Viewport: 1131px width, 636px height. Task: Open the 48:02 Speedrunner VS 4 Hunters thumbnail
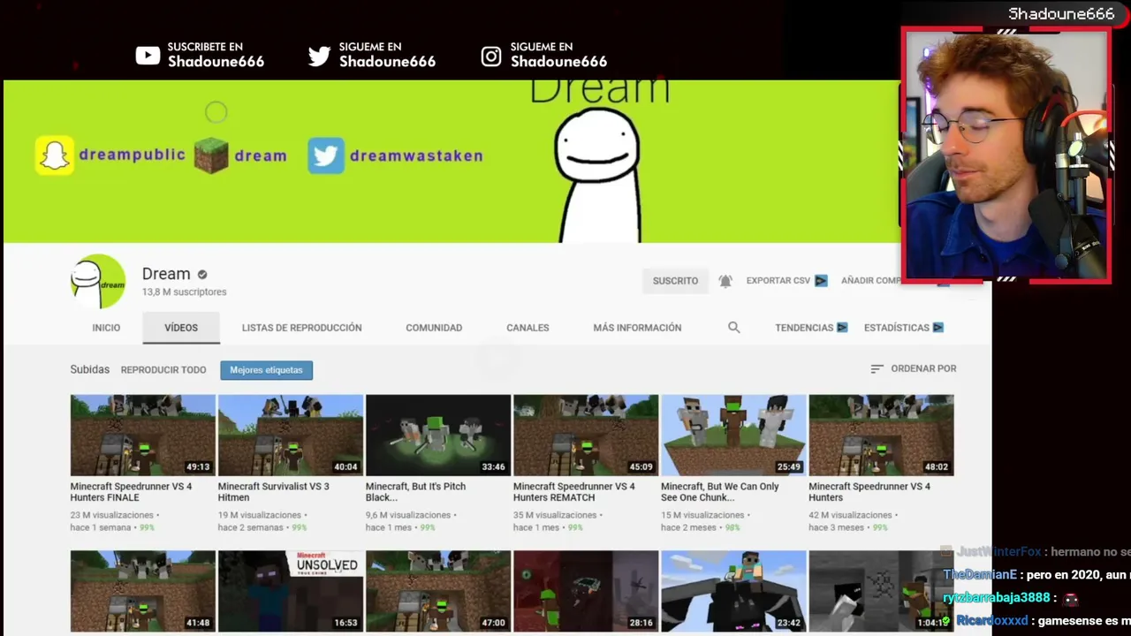coord(881,435)
